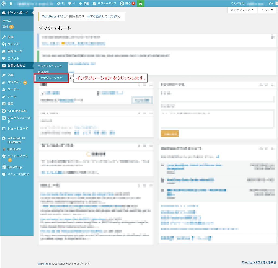278x268 pixels.
Task: Select コンタクトフォーム in the submenu
Action: [50, 66]
